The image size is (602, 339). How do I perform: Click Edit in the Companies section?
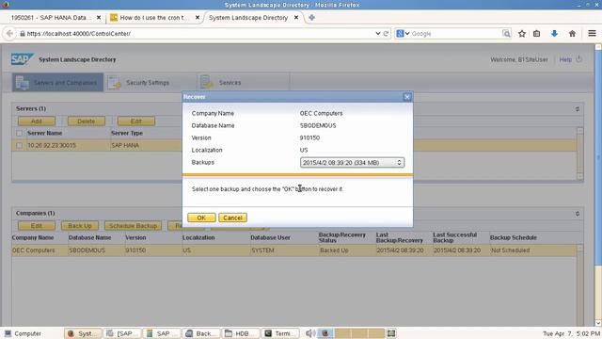point(37,226)
